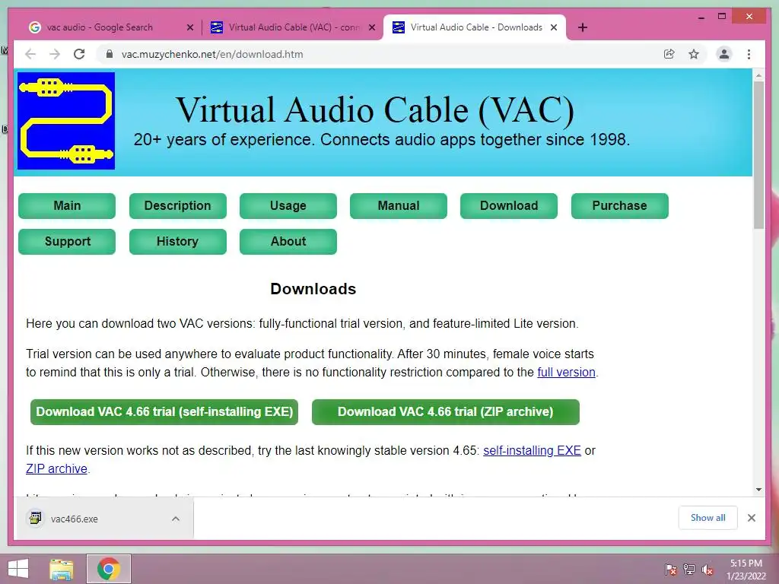Follow the full version link

click(566, 372)
